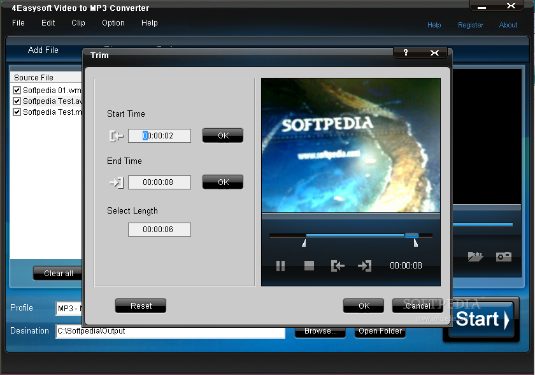Click the large Start convert button

(x=481, y=320)
